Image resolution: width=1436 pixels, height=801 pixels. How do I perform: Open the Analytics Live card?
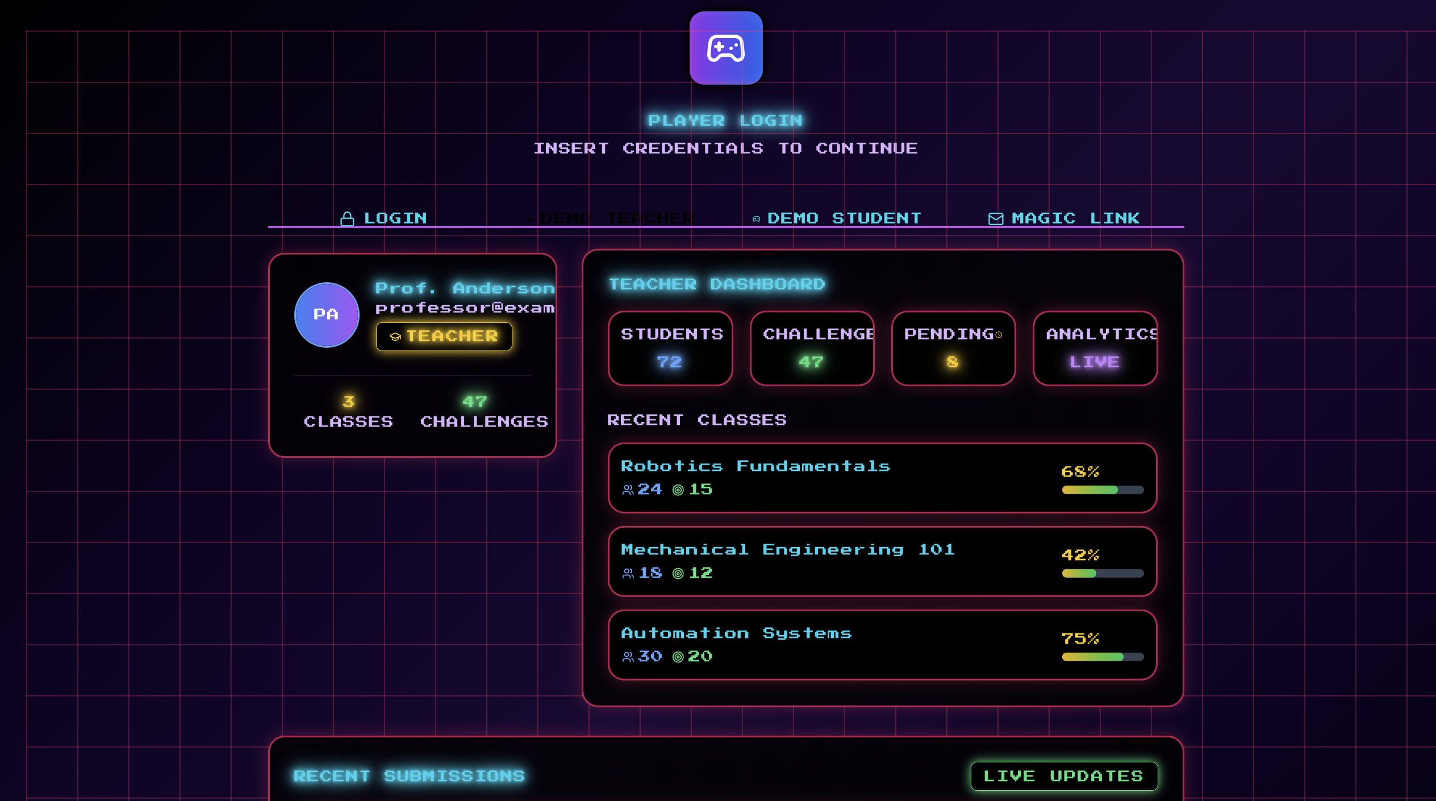point(1095,348)
